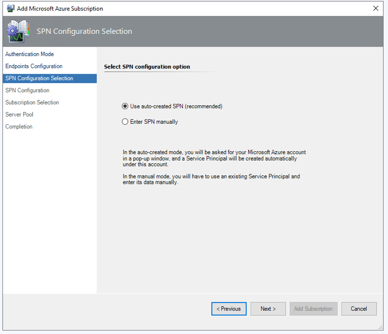The width and height of the screenshot is (388, 334).
Task: Select Enter SPN manually radio button
Action: pos(125,122)
